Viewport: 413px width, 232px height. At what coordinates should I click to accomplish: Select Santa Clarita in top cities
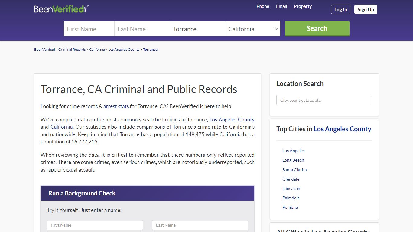point(294,170)
